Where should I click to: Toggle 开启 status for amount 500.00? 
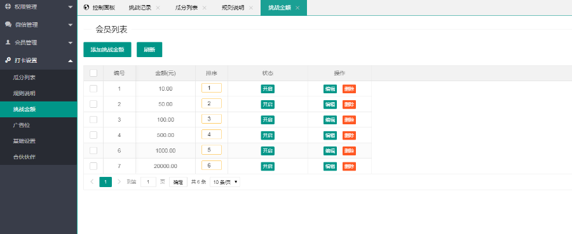(x=268, y=135)
